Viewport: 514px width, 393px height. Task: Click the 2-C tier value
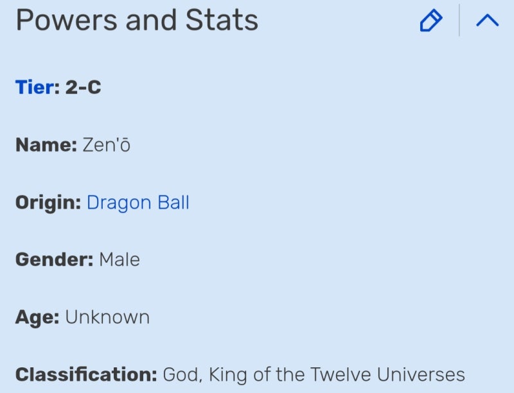pos(84,87)
